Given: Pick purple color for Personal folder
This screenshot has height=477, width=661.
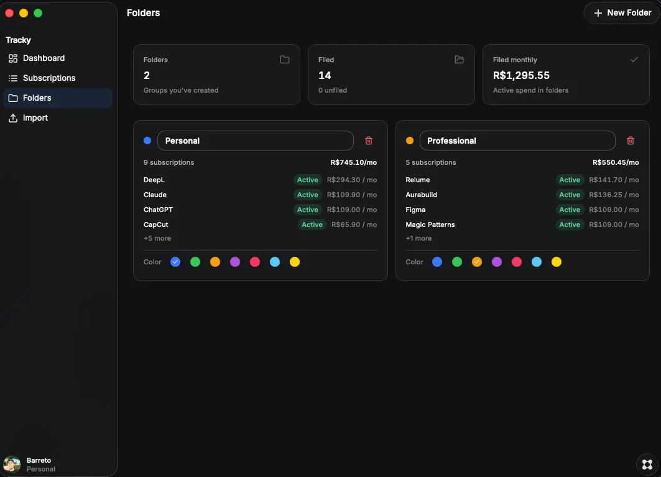Looking at the screenshot, I should click(x=235, y=262).
